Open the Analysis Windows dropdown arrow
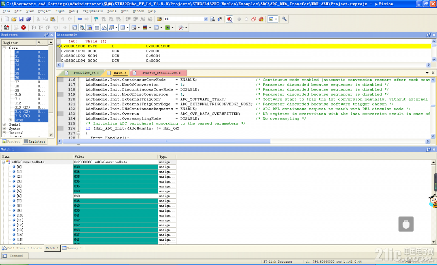437x265 pixels. [150, 27]
